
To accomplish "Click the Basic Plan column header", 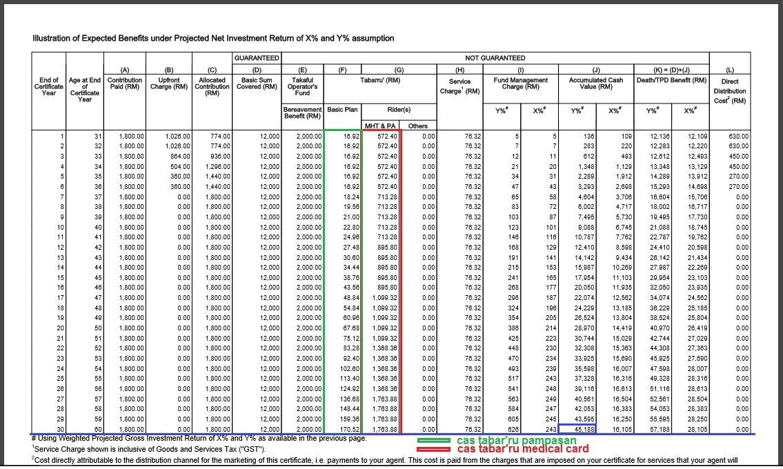I will click(x=342, y=110).
